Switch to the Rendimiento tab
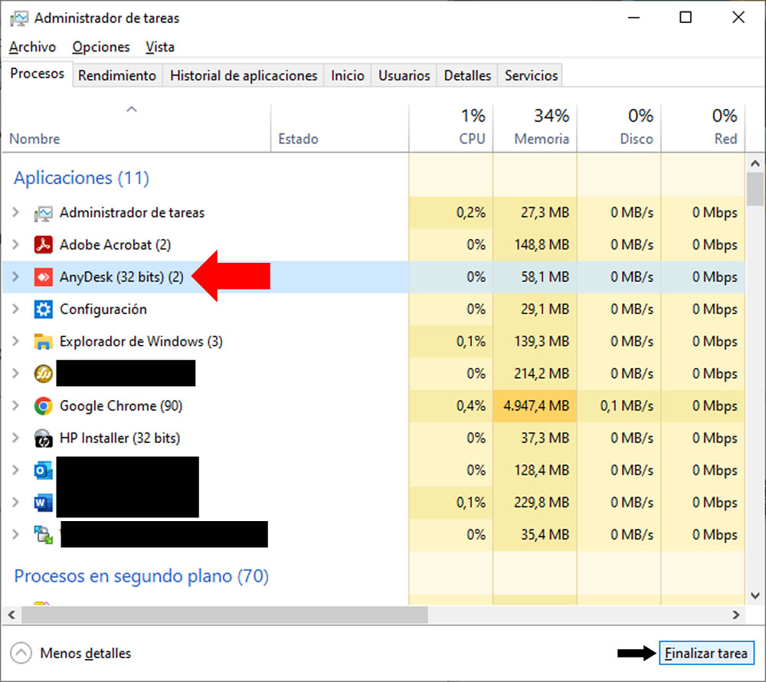Viewport: 766px width, 682px height. [x=117, y=75]
